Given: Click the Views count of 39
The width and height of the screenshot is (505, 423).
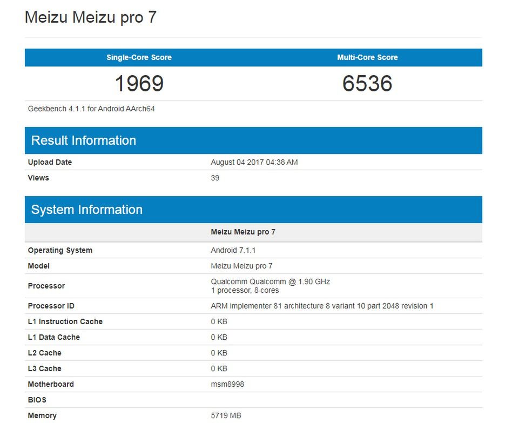Looking at the screenshot, I should (x=215, y=178).
